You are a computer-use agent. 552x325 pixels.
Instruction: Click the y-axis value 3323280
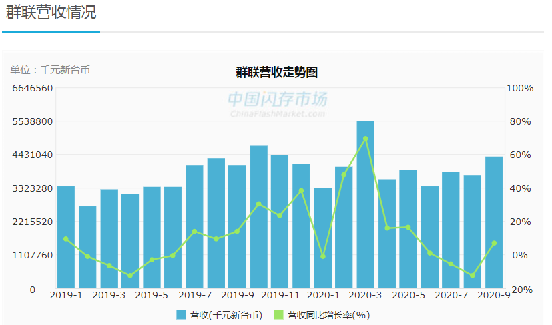[33, 188]
